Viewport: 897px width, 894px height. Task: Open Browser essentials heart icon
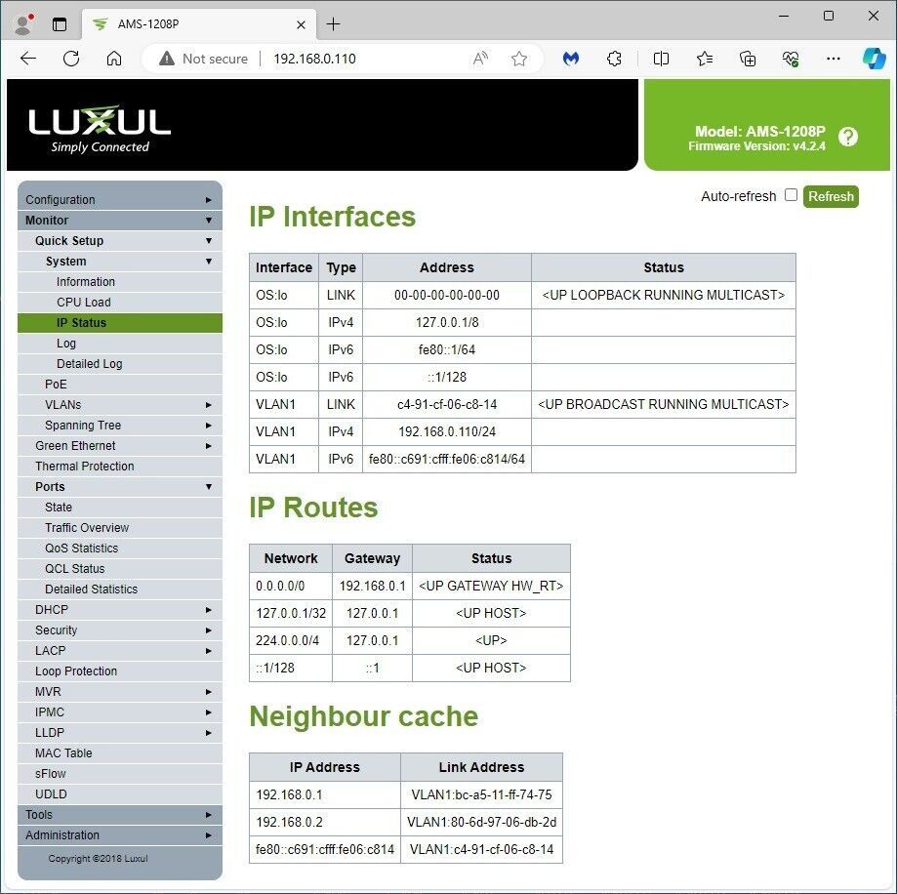click(x=791, y=59)
